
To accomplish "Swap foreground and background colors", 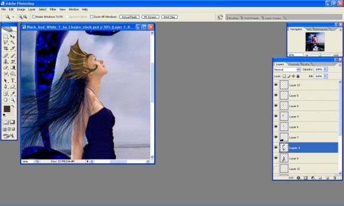I will point(13,106).
